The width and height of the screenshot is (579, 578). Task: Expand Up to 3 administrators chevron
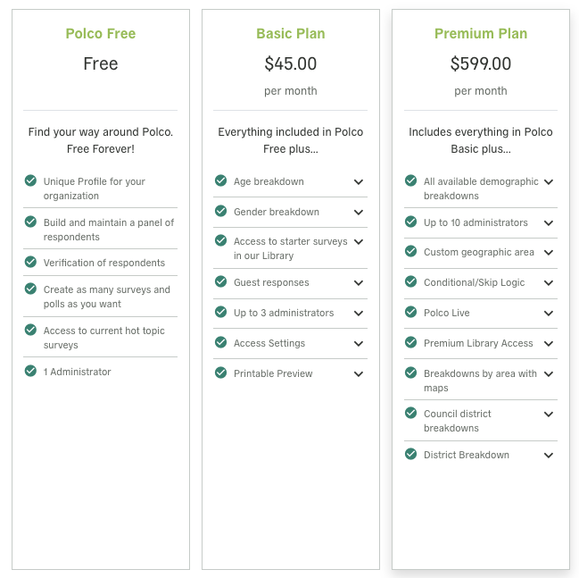(359, 314)
